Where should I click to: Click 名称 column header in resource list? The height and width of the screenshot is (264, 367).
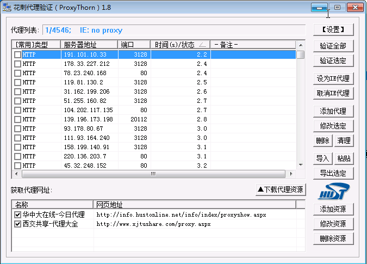pos(53,205)
